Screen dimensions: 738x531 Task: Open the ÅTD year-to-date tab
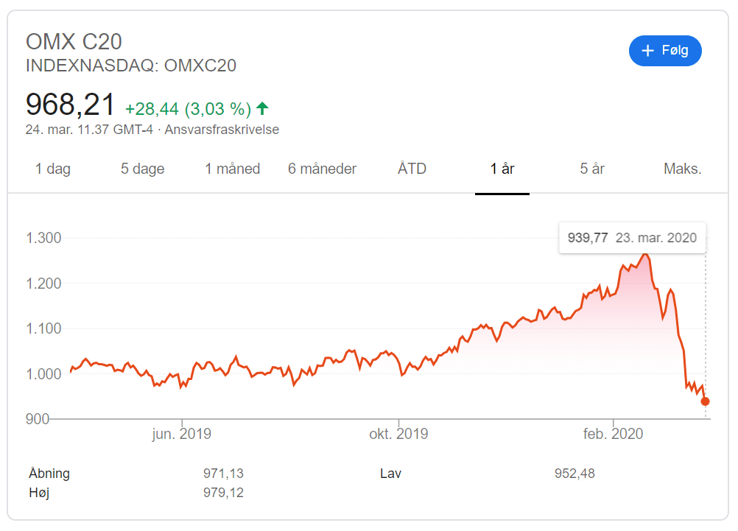click(x=412, y=169)
